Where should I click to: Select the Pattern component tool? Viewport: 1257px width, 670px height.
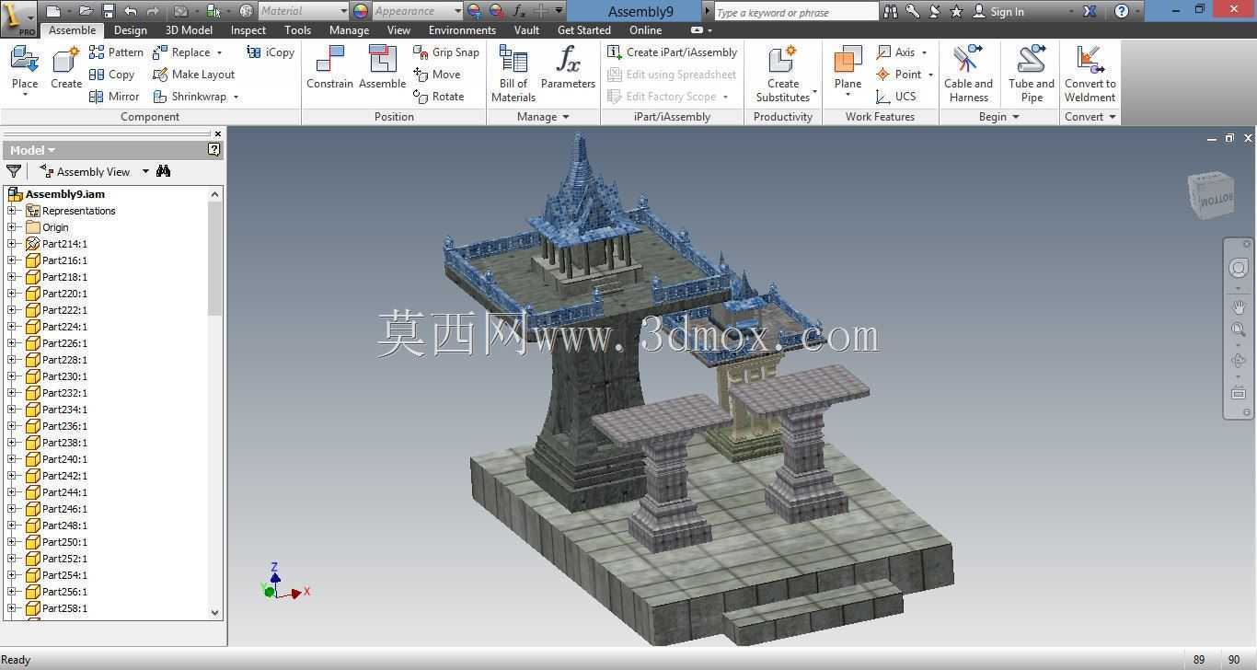point(116,52)
